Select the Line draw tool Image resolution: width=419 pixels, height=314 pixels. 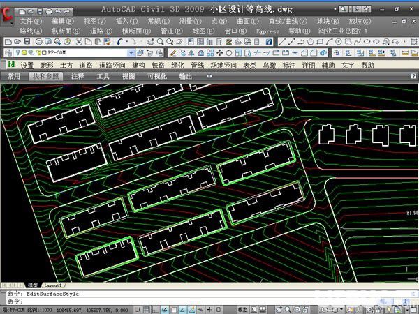tap(282, 42)
